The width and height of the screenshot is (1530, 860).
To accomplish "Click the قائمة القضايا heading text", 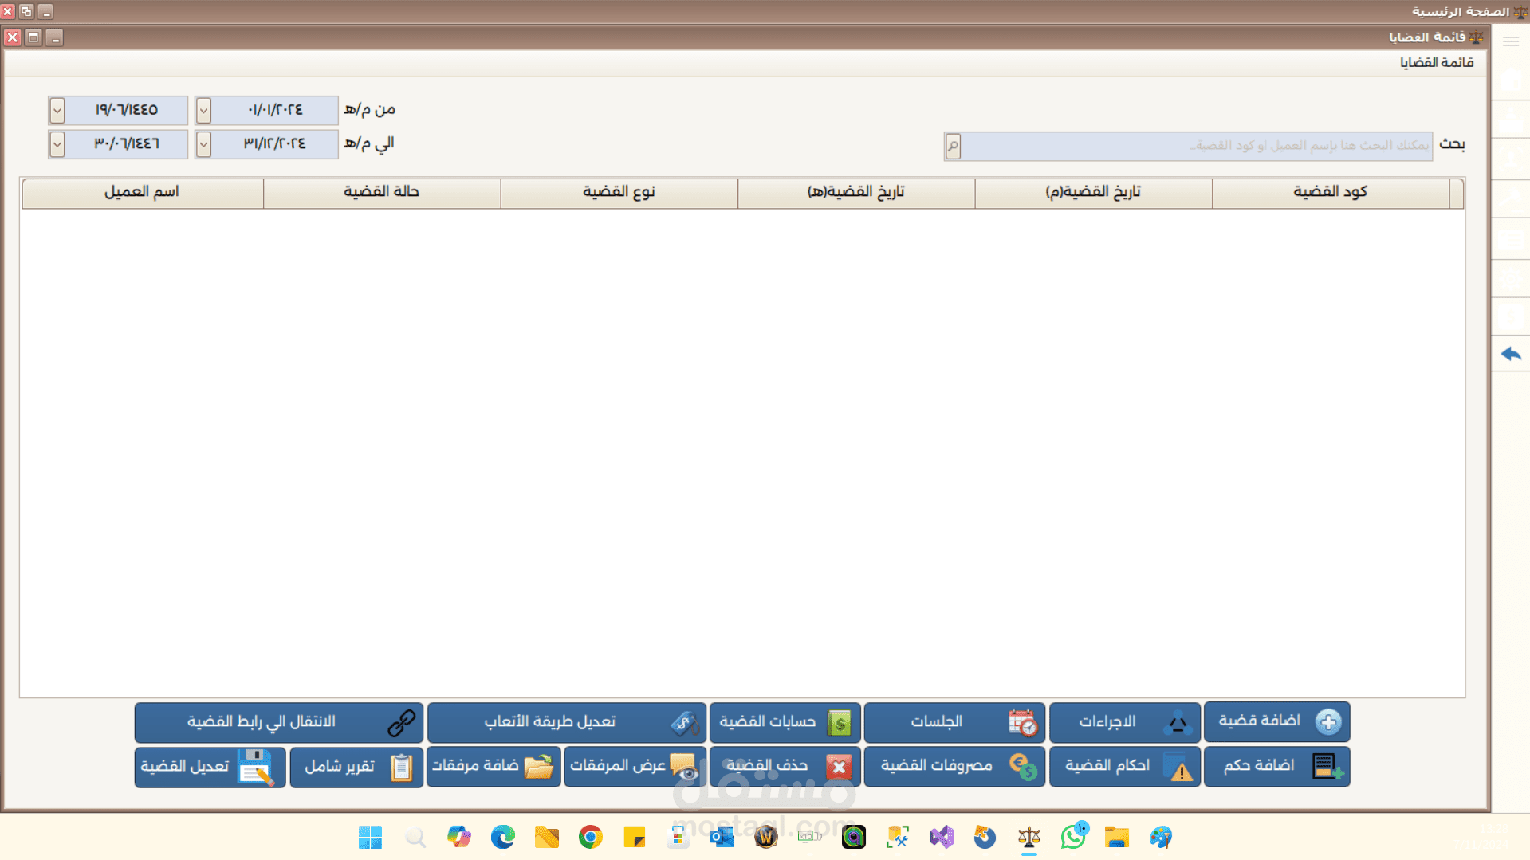I will click(x=1437, y=62).
